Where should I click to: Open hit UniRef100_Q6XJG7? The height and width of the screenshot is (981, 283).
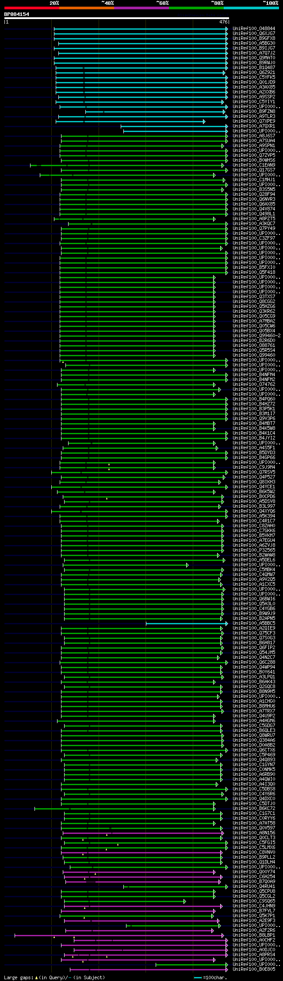tap(254, 34)
